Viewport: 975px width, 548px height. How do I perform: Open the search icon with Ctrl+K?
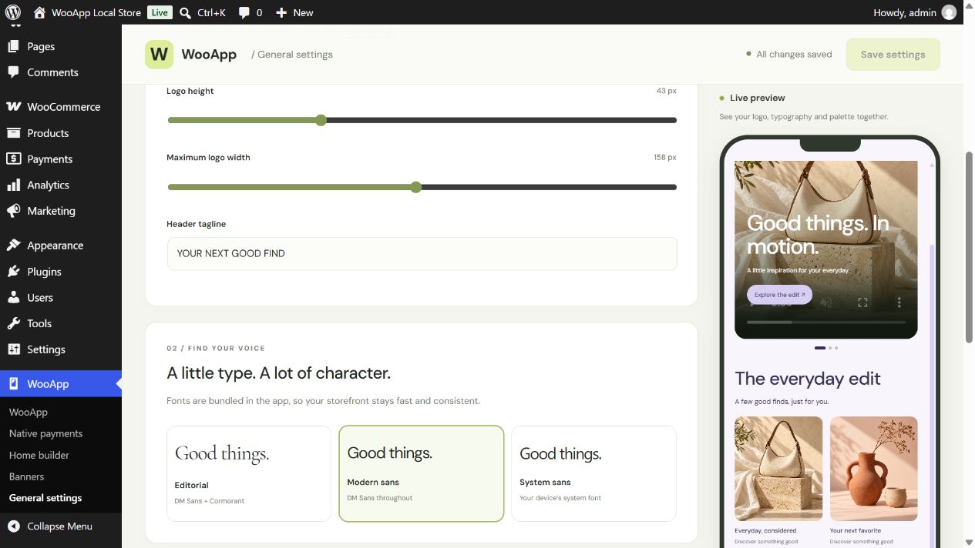coord(186,12)
